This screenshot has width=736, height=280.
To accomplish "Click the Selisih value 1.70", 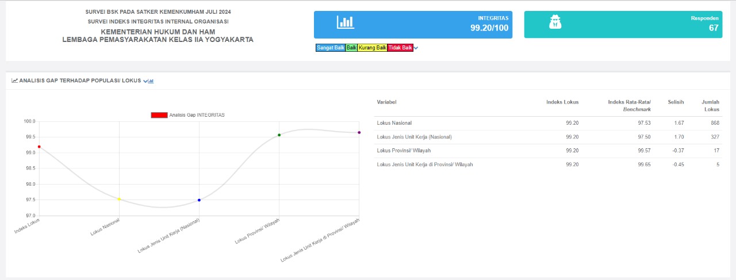I will pos(678,137).
